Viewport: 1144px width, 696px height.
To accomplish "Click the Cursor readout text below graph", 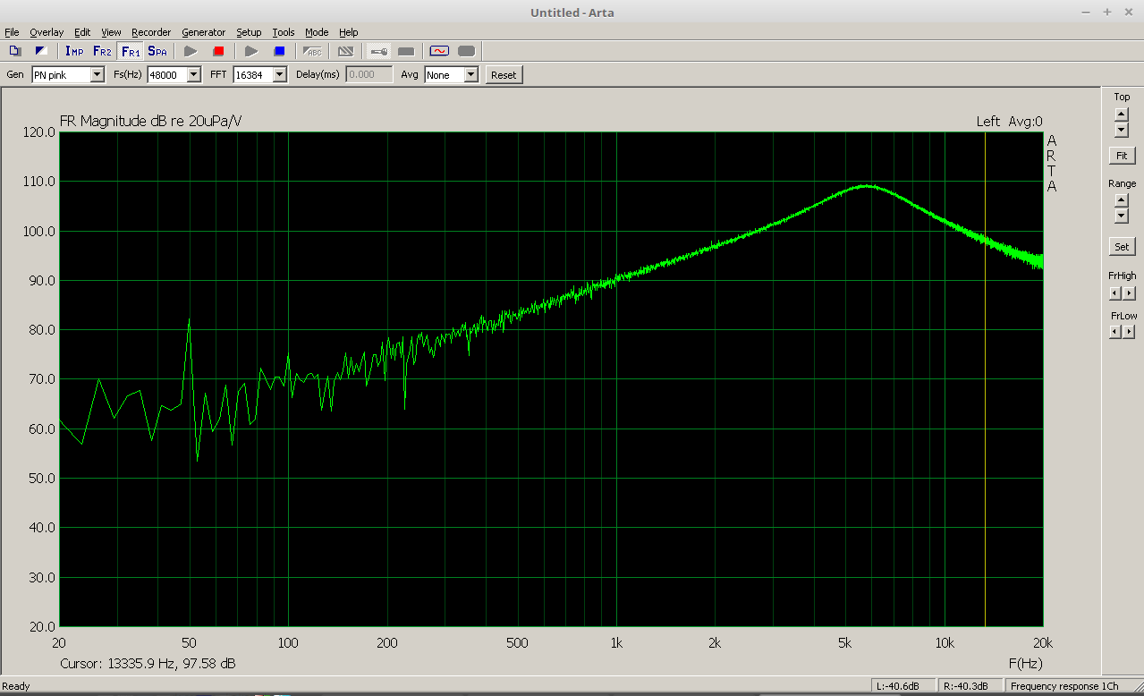I will (148, 664).
